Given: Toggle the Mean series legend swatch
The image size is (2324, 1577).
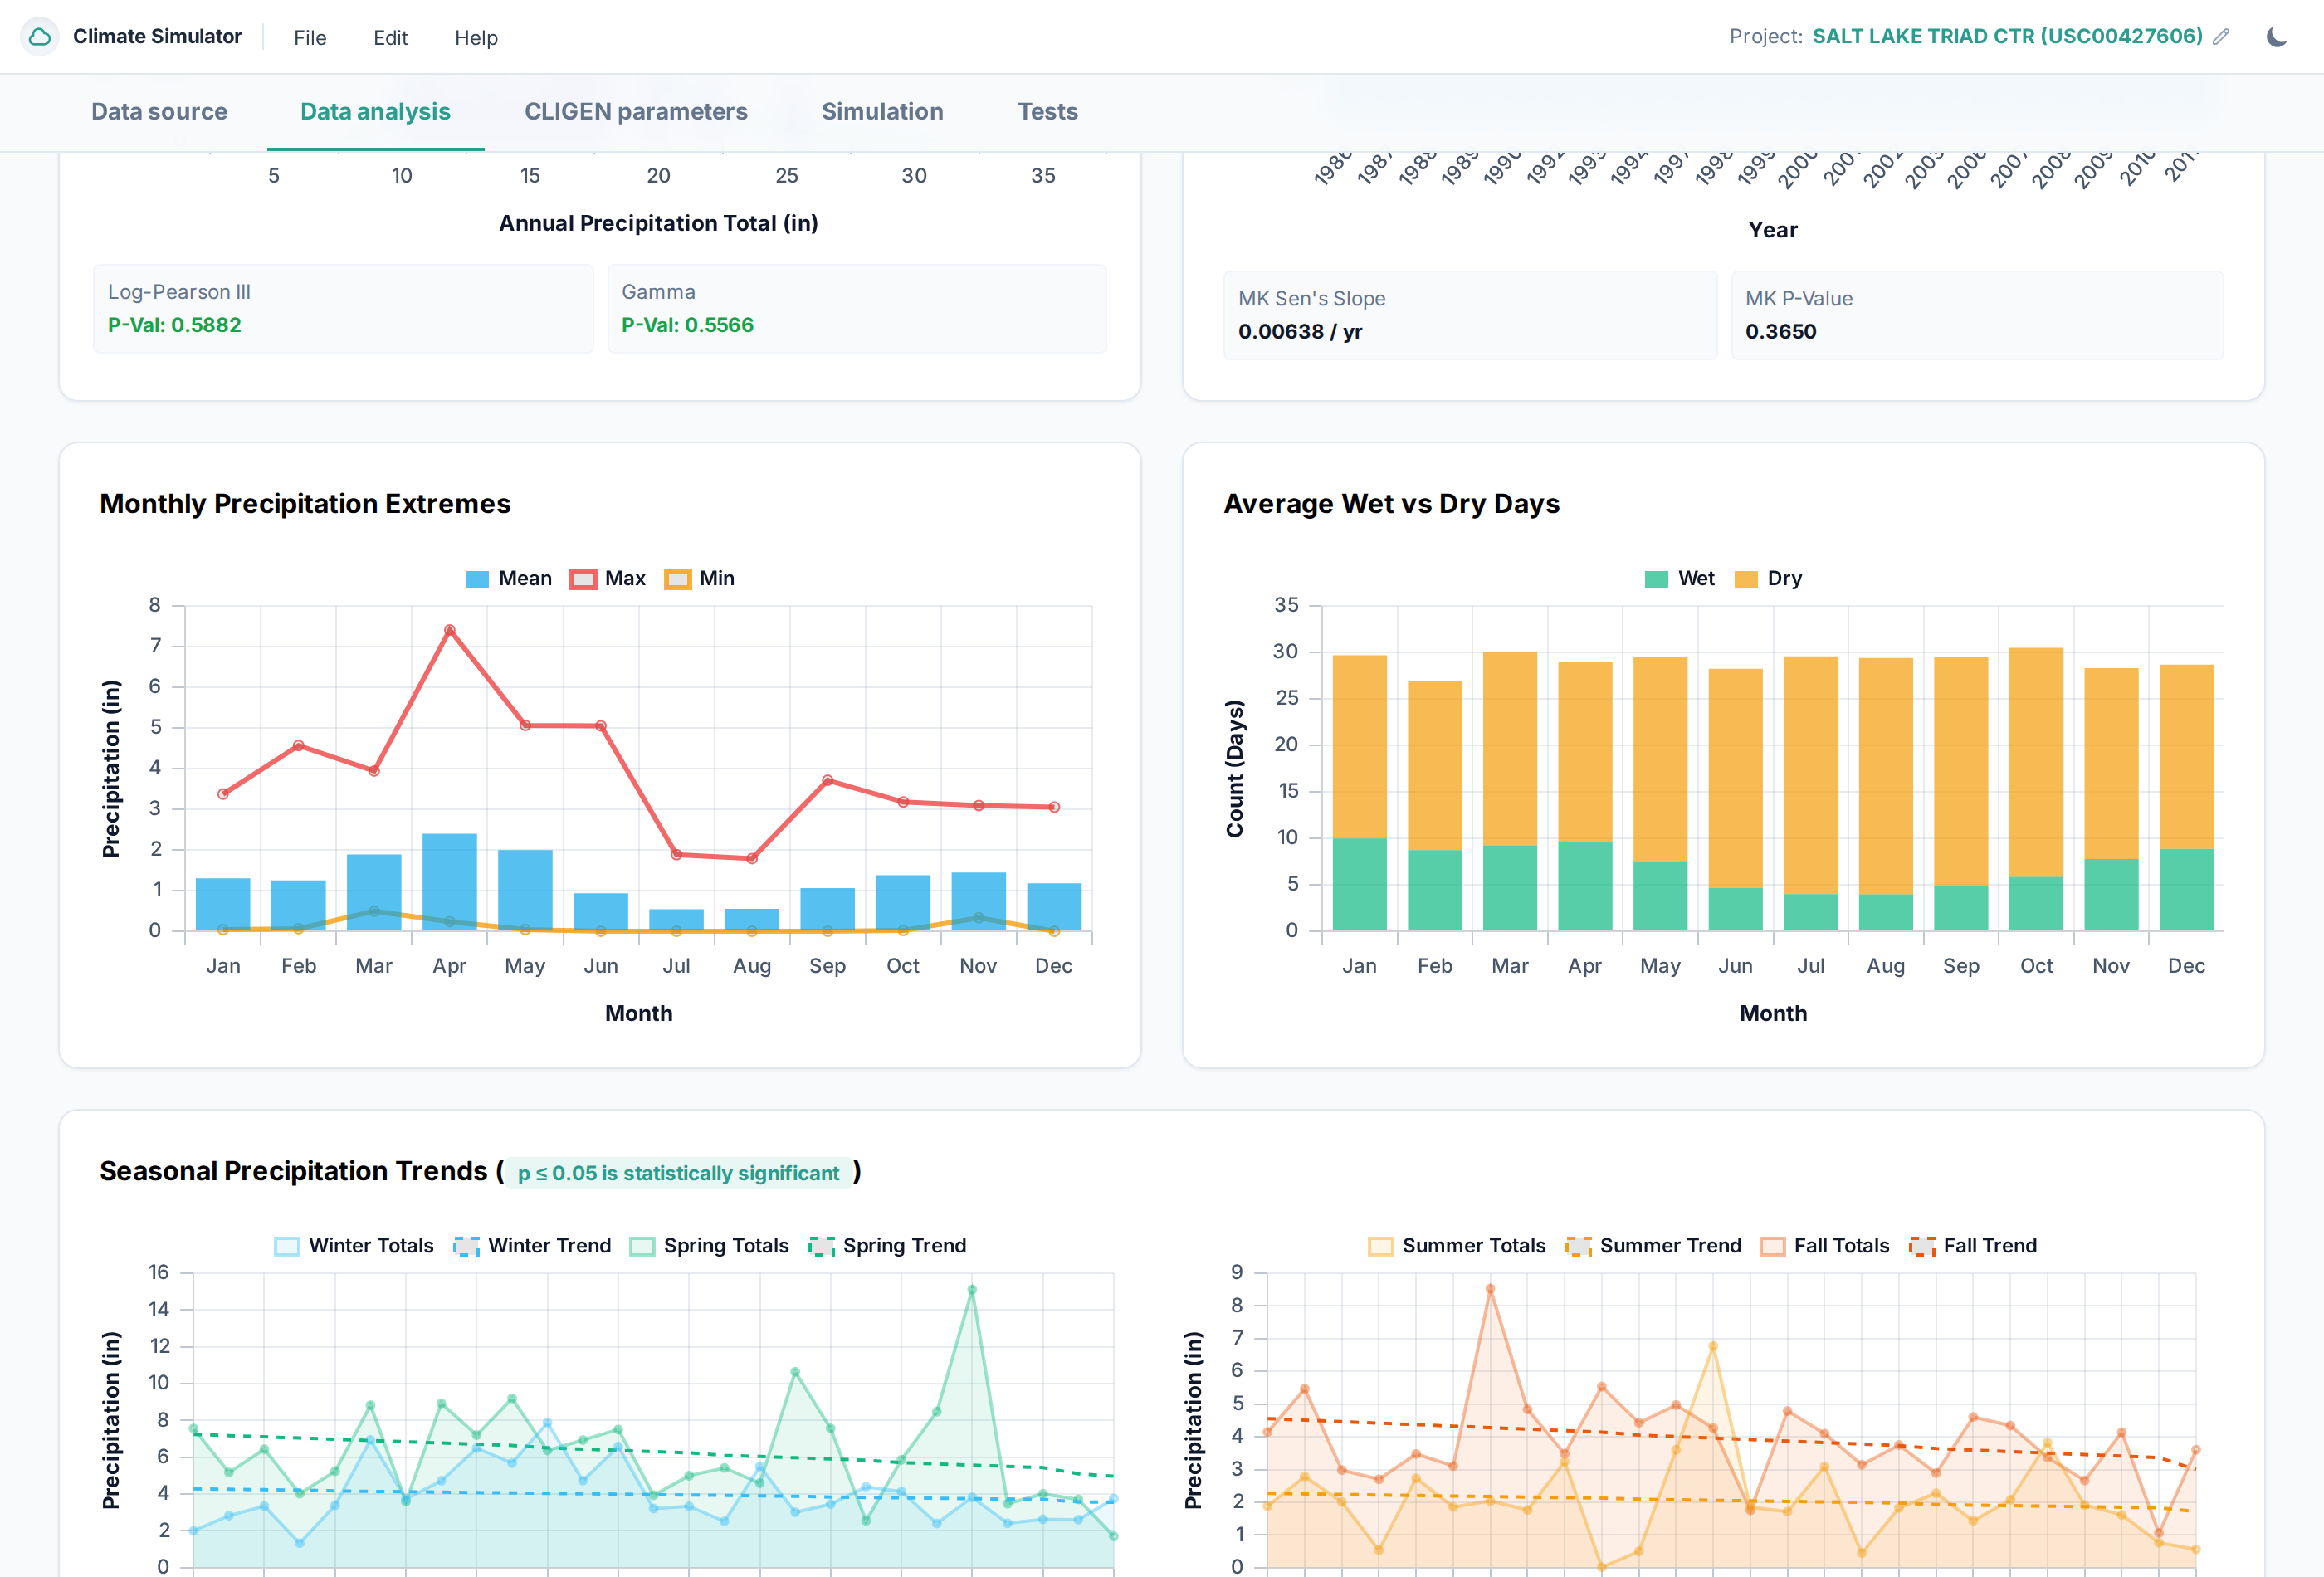Looking at the screenshot, I should click(477, 579).
